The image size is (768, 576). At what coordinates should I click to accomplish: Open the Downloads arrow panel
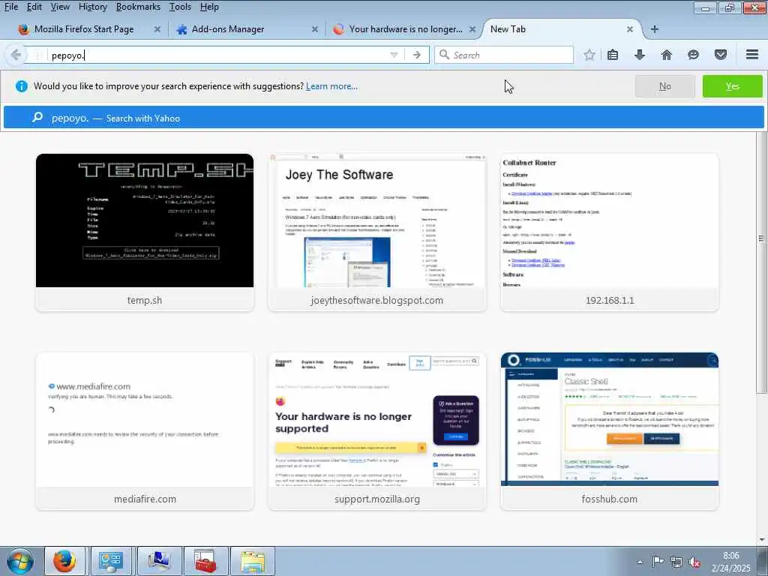click(640, 55)
